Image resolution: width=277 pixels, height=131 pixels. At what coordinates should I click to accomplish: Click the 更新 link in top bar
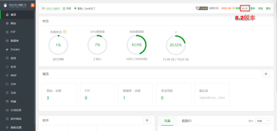(253, 8)
